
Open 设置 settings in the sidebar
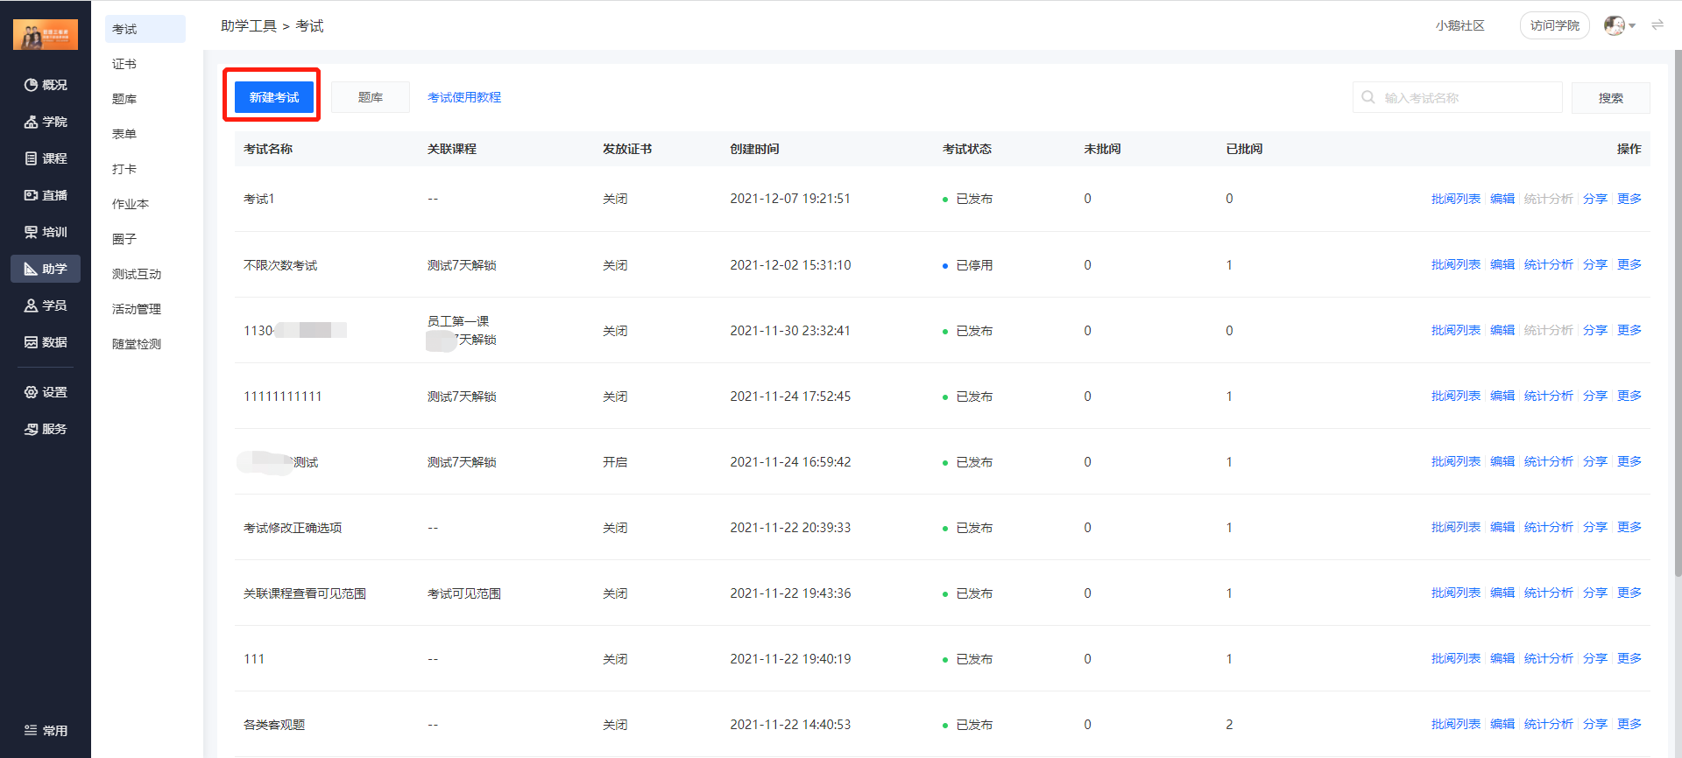pos(46,392)
